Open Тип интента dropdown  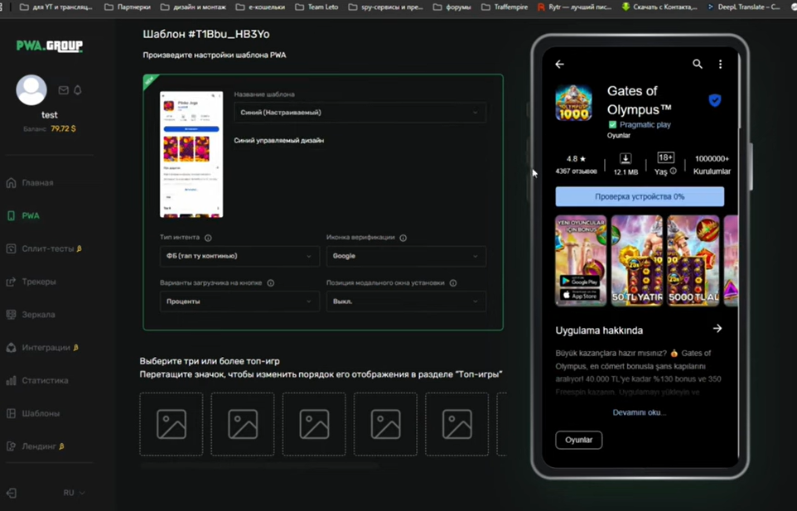coord(239,256)
